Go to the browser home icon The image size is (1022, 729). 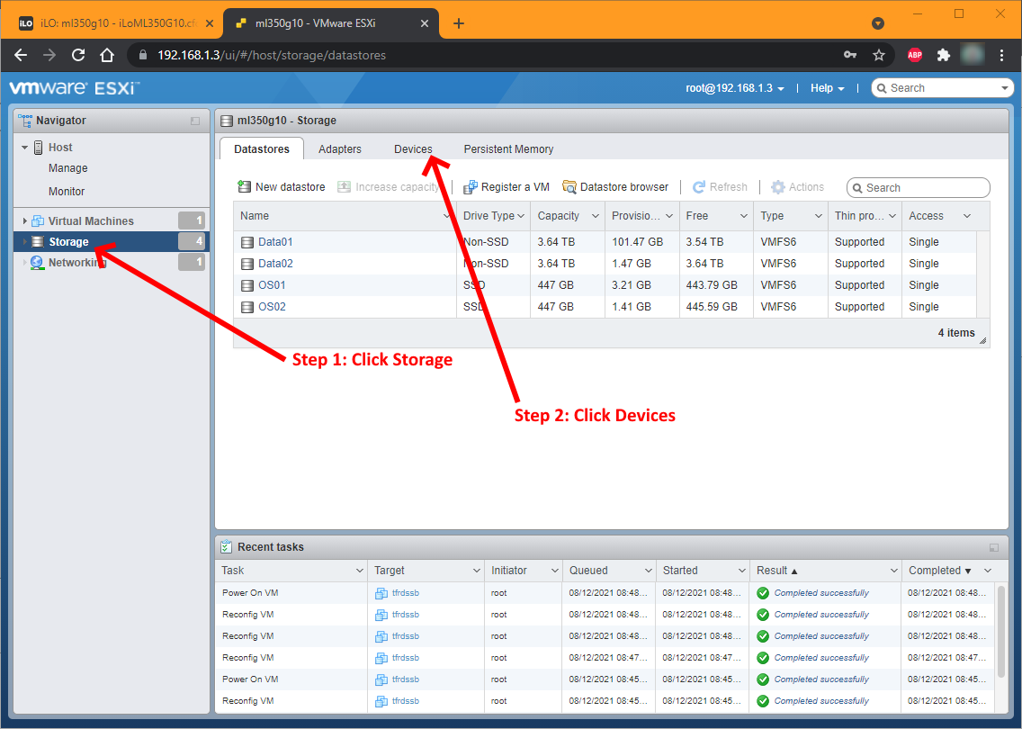click(107, 56)
